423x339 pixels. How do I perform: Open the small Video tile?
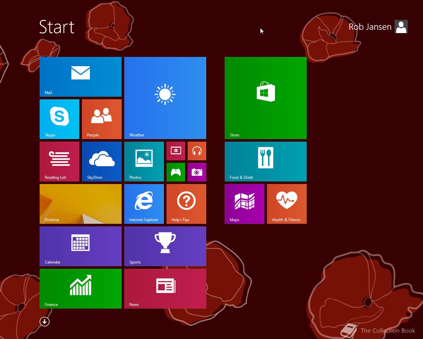[176, 151]
